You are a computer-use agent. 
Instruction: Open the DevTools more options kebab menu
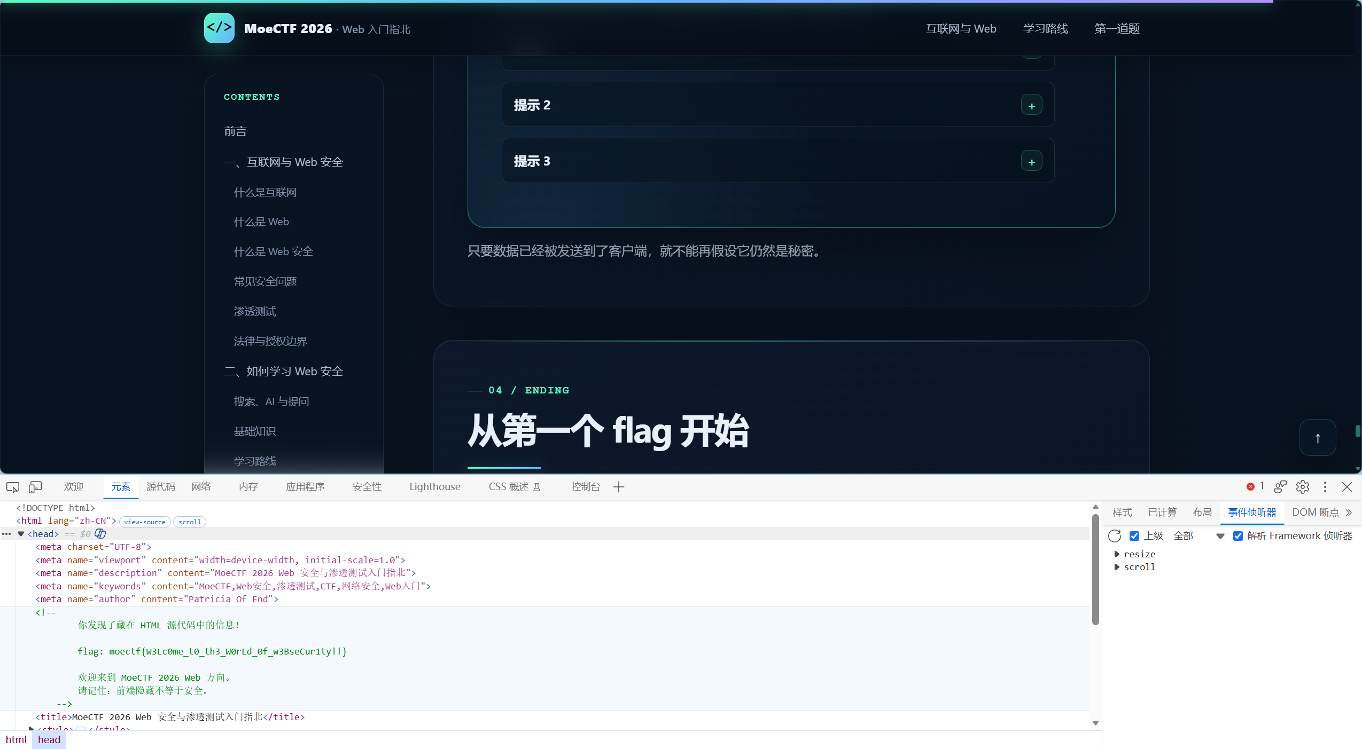pos(1325,487)
